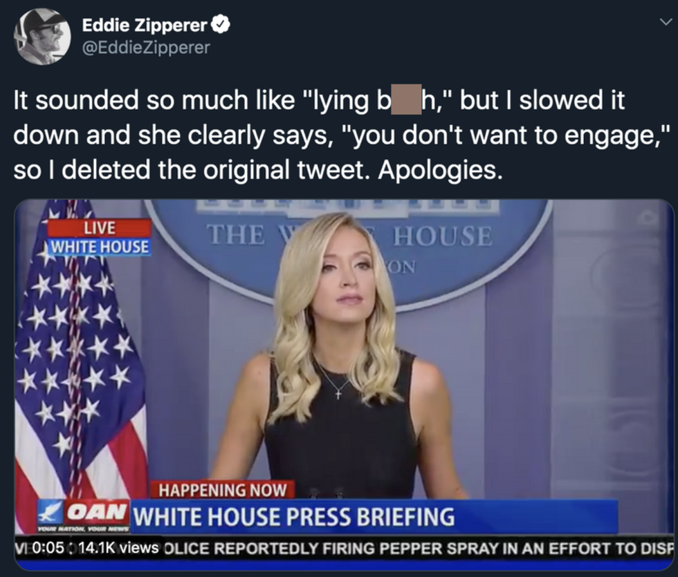Screen dimensions: 678x577
Task: Click the red LIVE badge on video
Action: click(100, 228)
